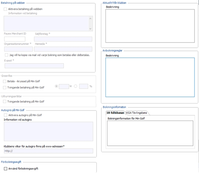Screen dimensions: 199x182
Task: Switch to the KGA Tävlingsbana tab
Action: 137,113
